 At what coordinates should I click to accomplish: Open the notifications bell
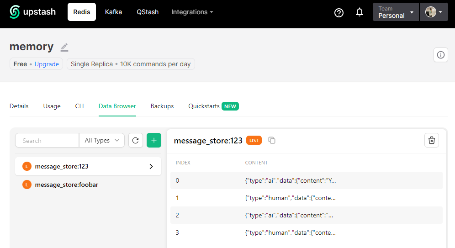pyautogui.click(x=360, y=12)
